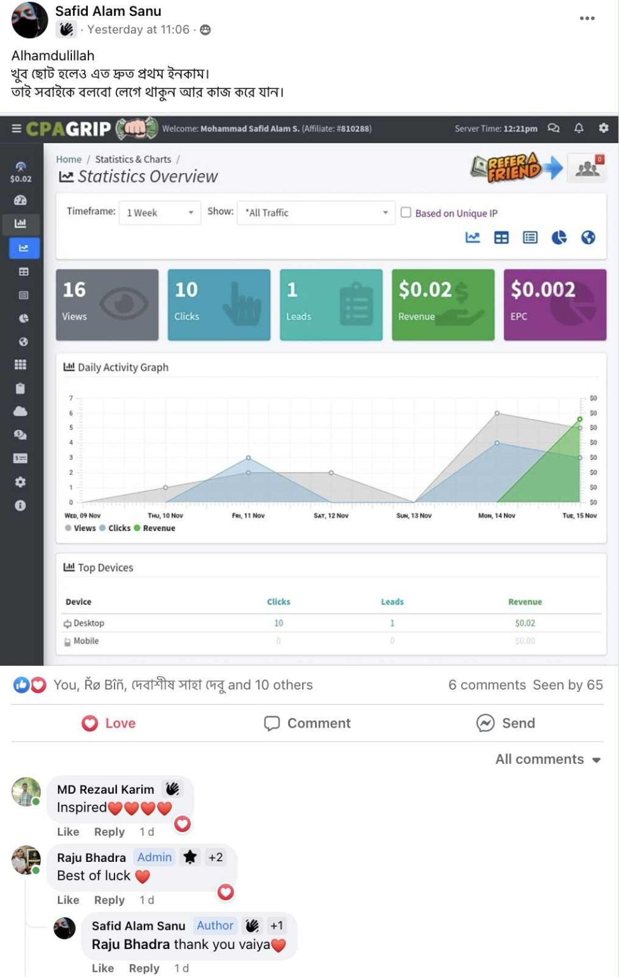
Task: Click the Refer a Friend banner
Action: tap(517, 167)
